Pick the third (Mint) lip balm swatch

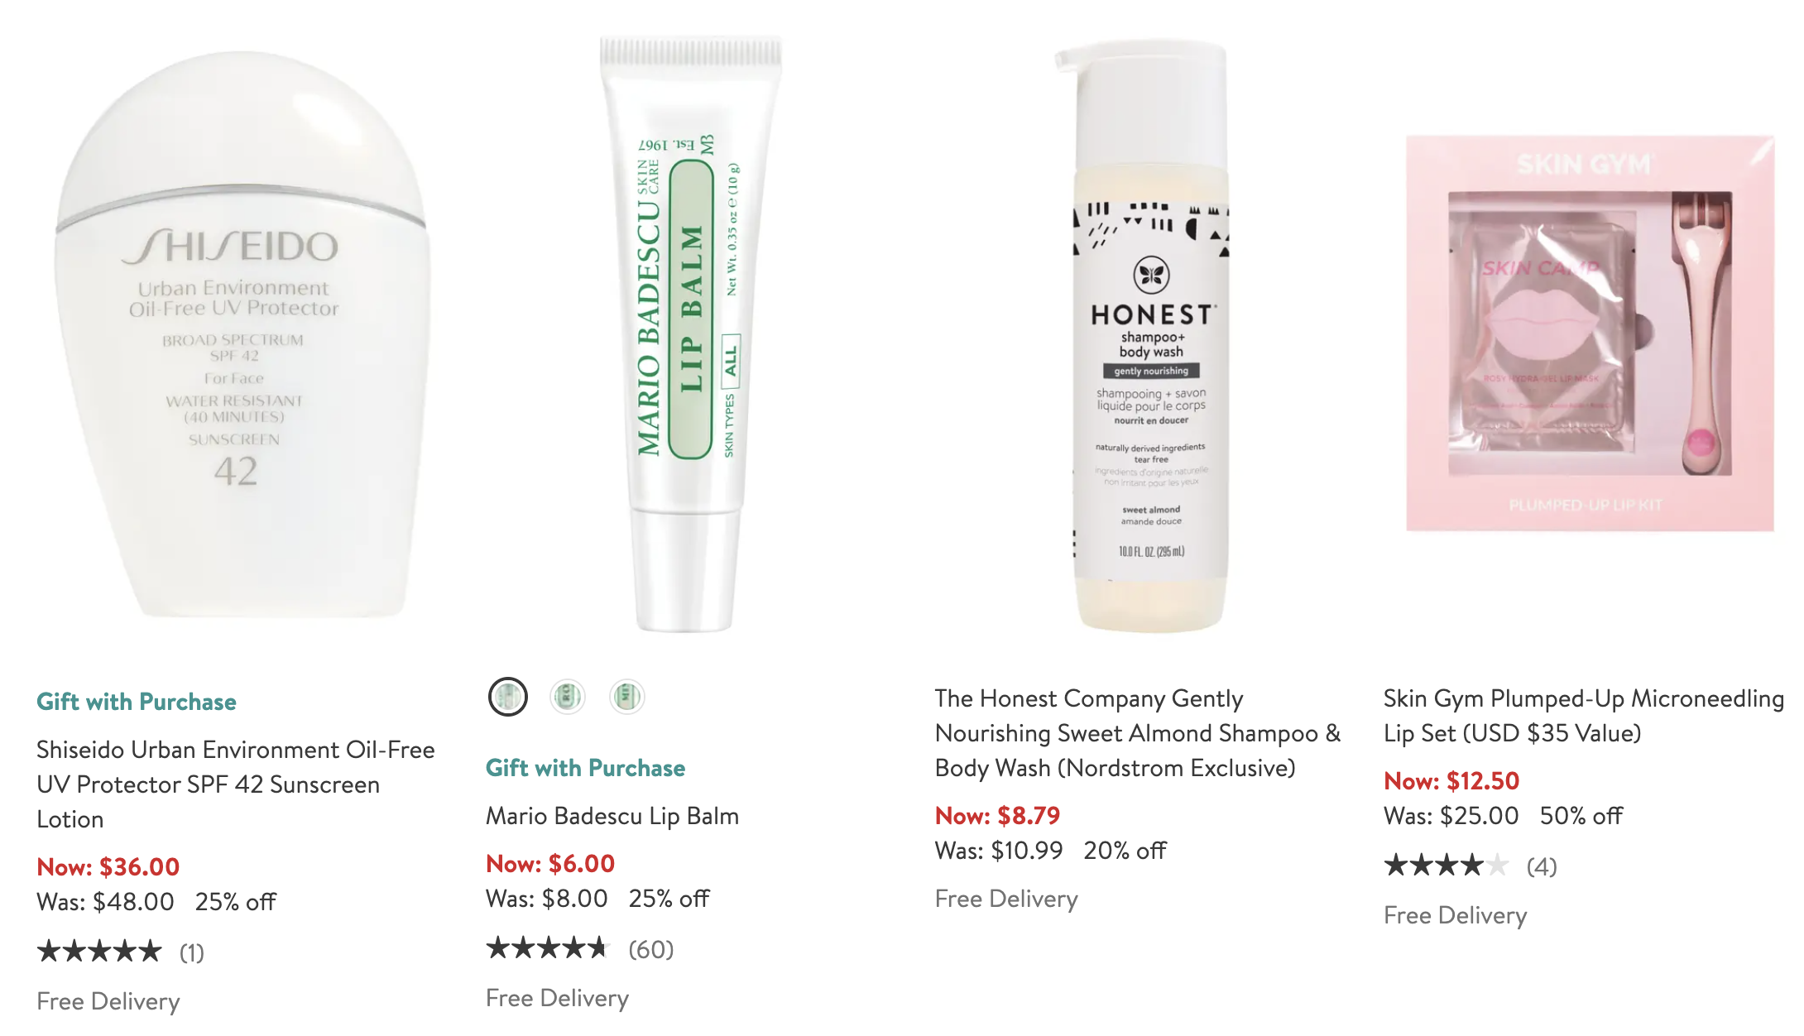(x=627, y=697)
